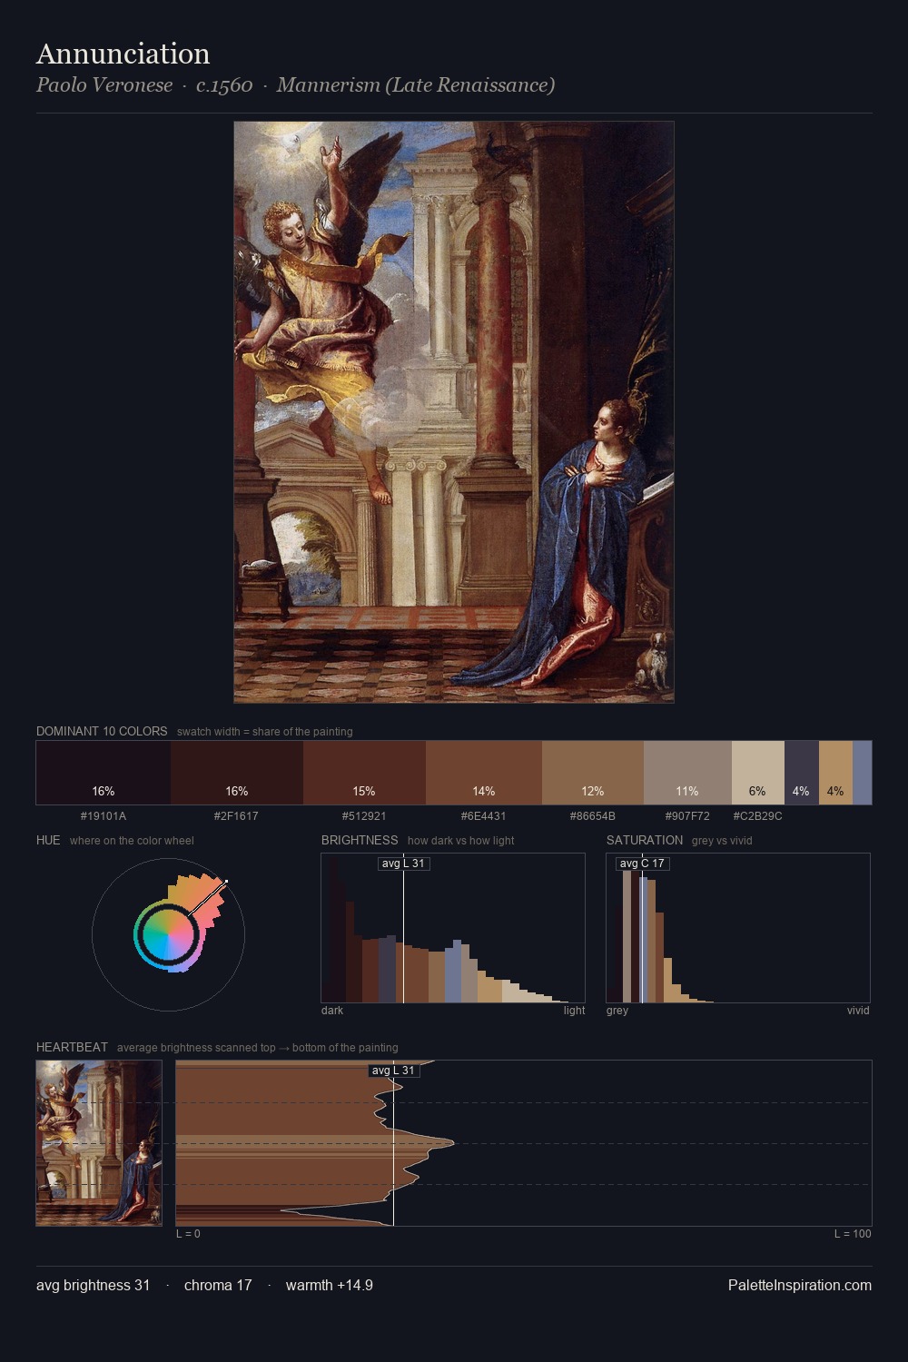Click the 'light' axis label

click(574, 1011)
